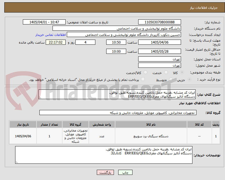Click the توضیحات خریدار text area
Viewport: 225px width, 180px height.
point(104,155)
